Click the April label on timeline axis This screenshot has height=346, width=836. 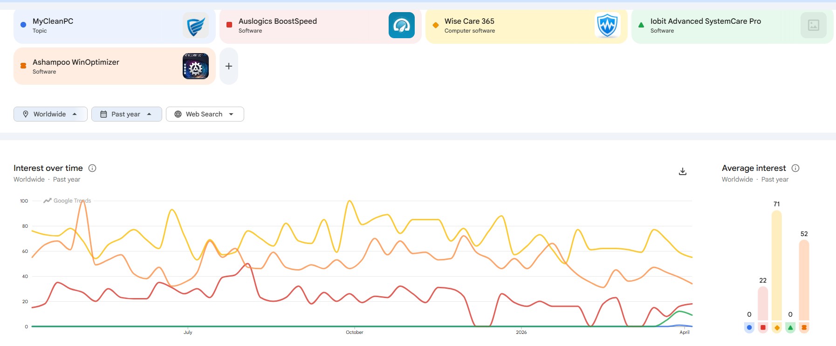click(x=685, y=332)
